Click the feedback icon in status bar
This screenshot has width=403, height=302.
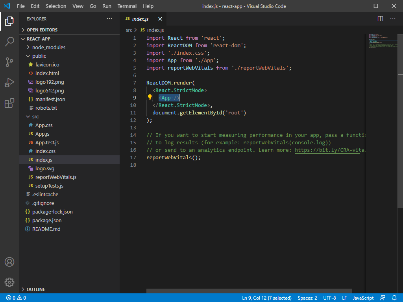(383, 298)
